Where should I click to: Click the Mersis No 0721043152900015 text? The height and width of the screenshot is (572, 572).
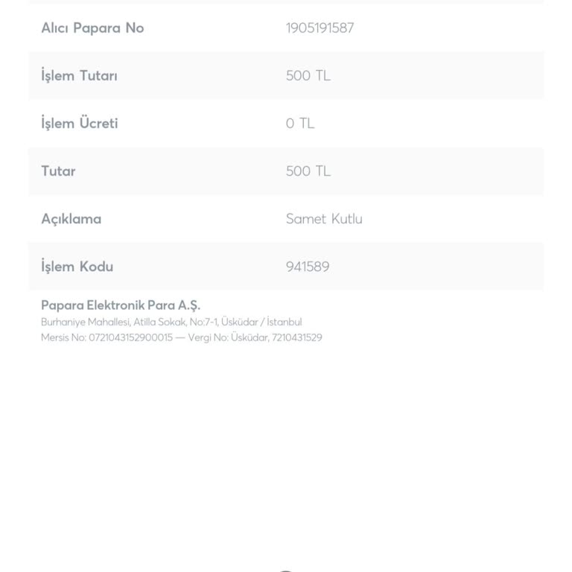tap(107, 337)
